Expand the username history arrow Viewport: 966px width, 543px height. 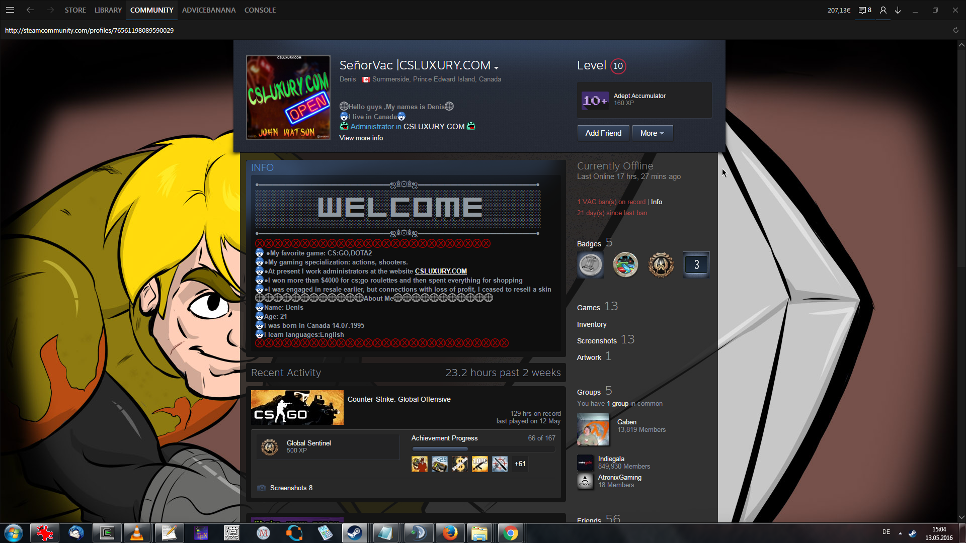496,67
